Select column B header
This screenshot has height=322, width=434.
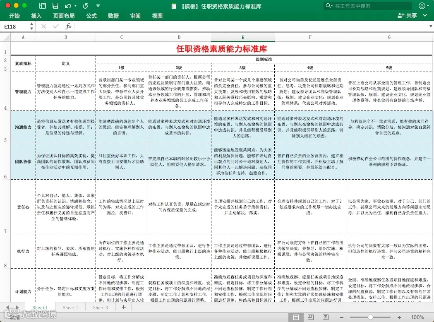[66, 37]
